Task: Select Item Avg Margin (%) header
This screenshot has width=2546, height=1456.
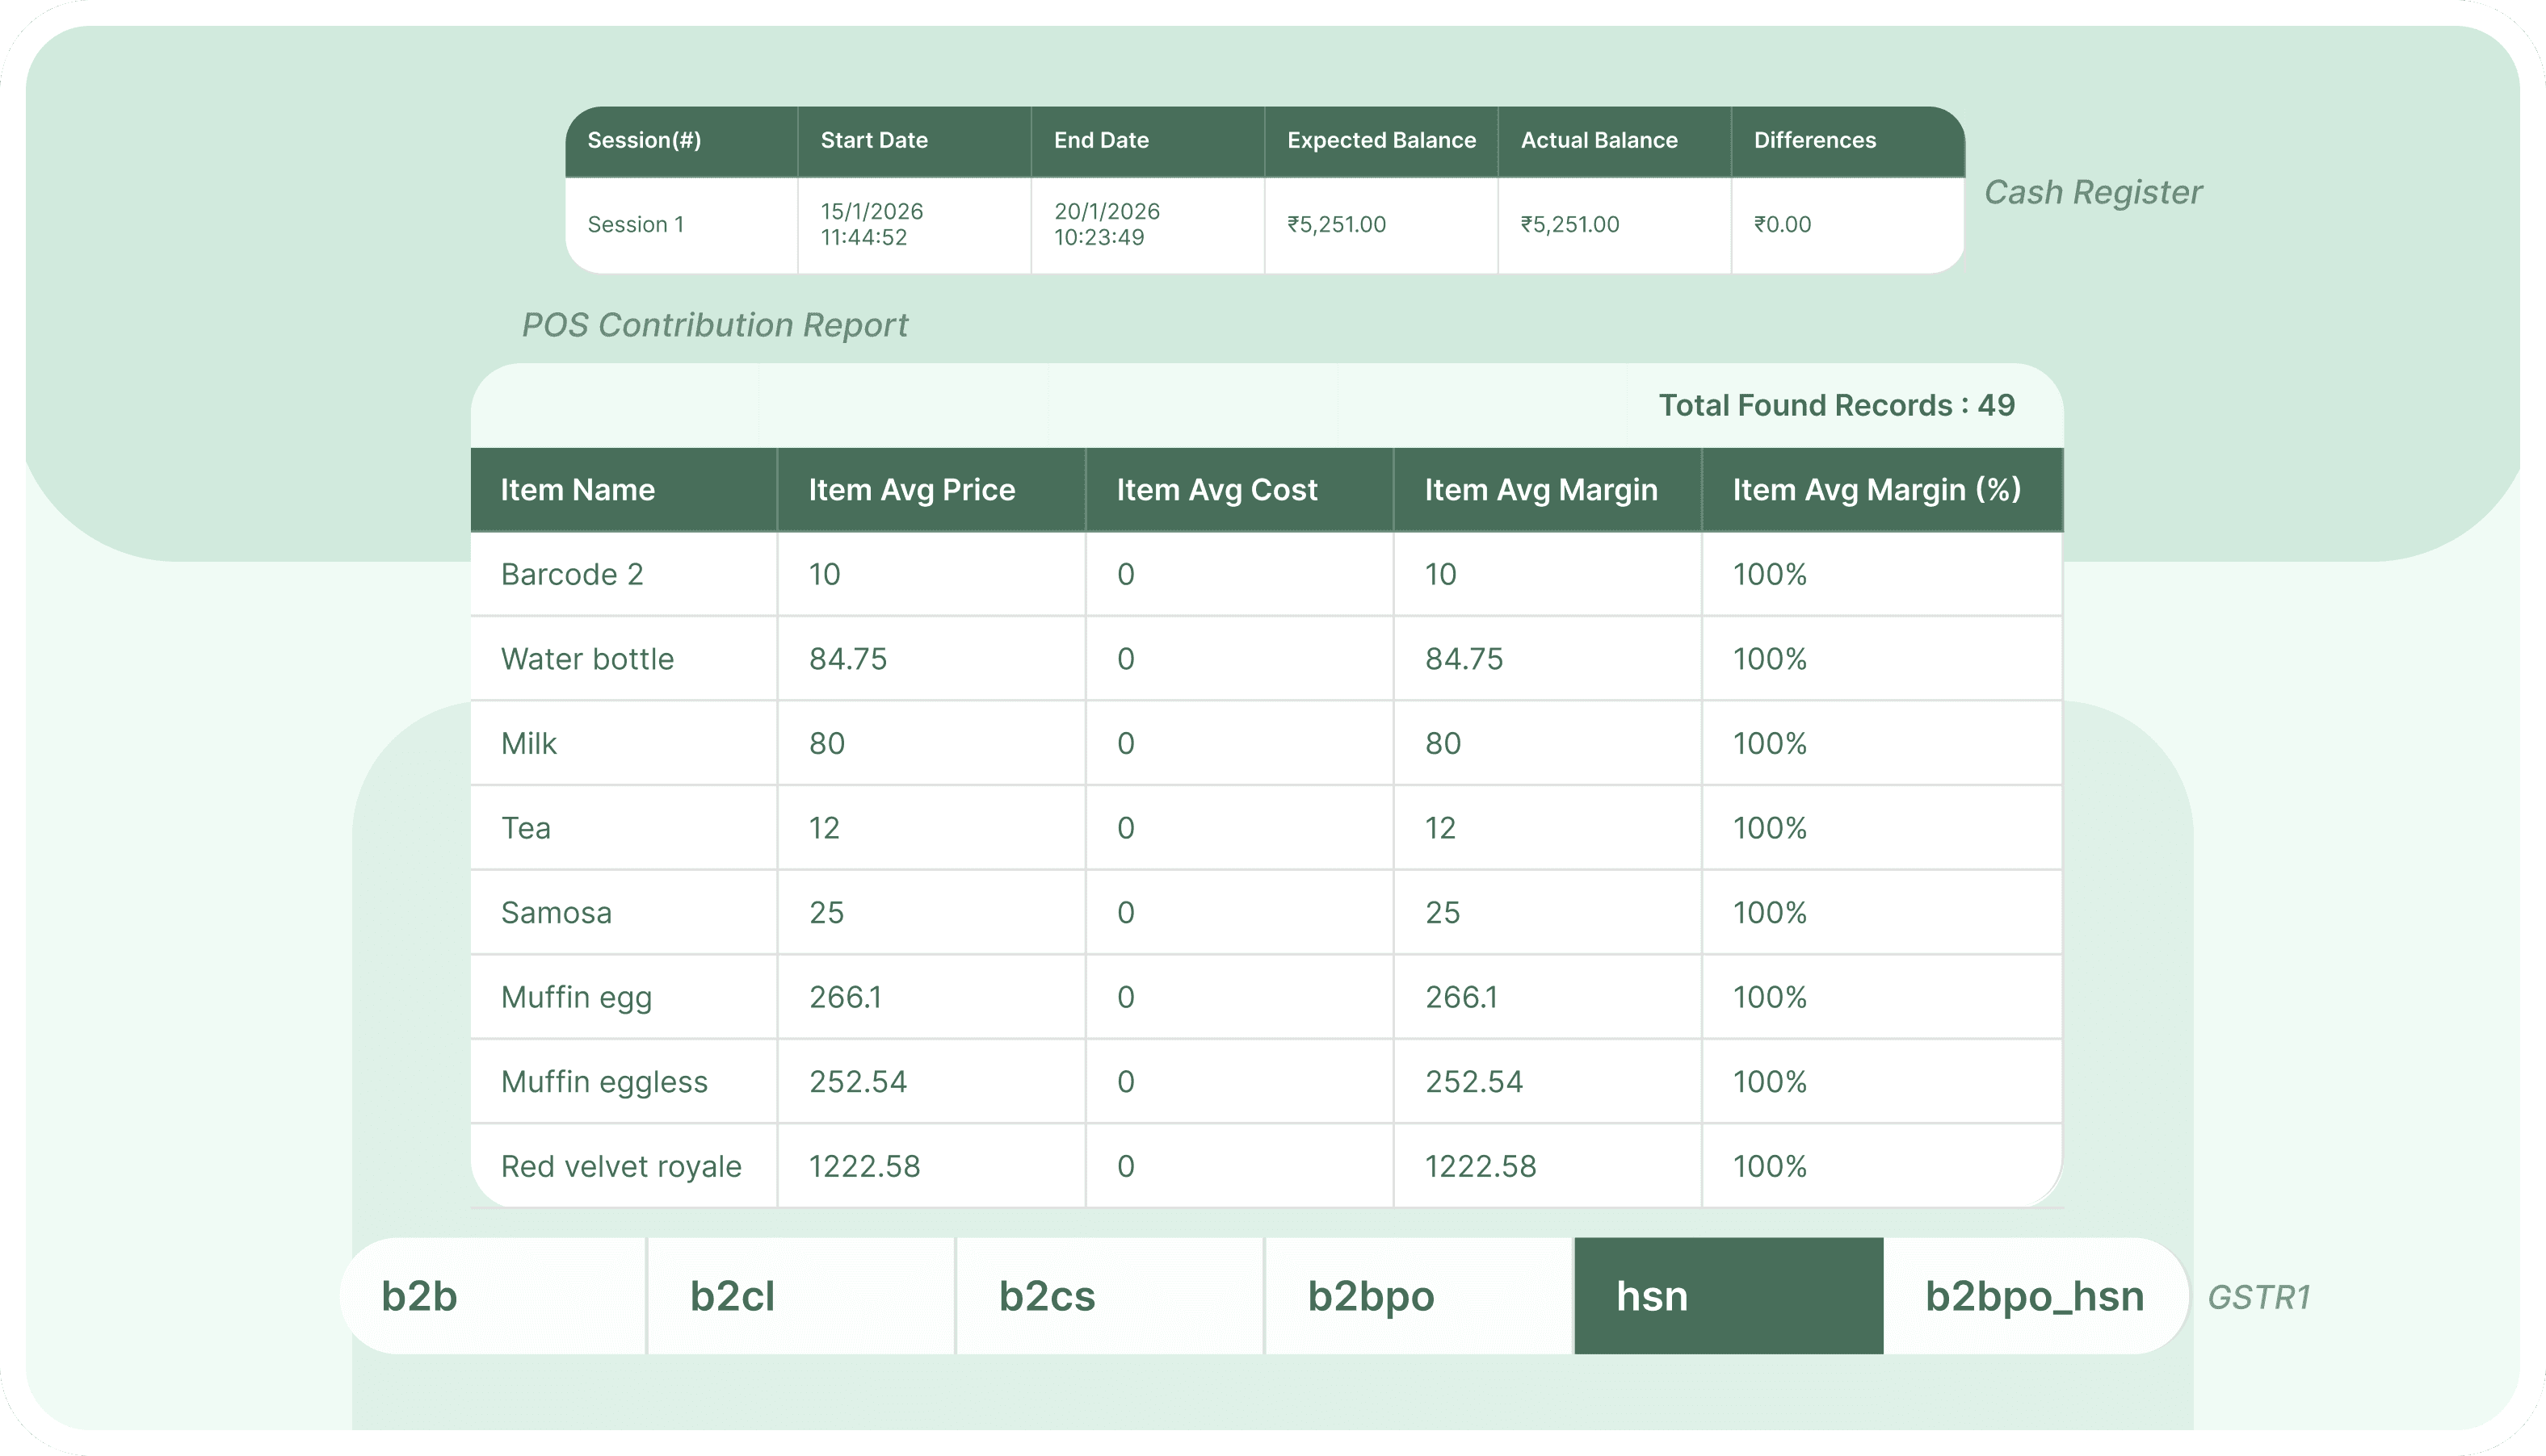Action: (1876, 490)
